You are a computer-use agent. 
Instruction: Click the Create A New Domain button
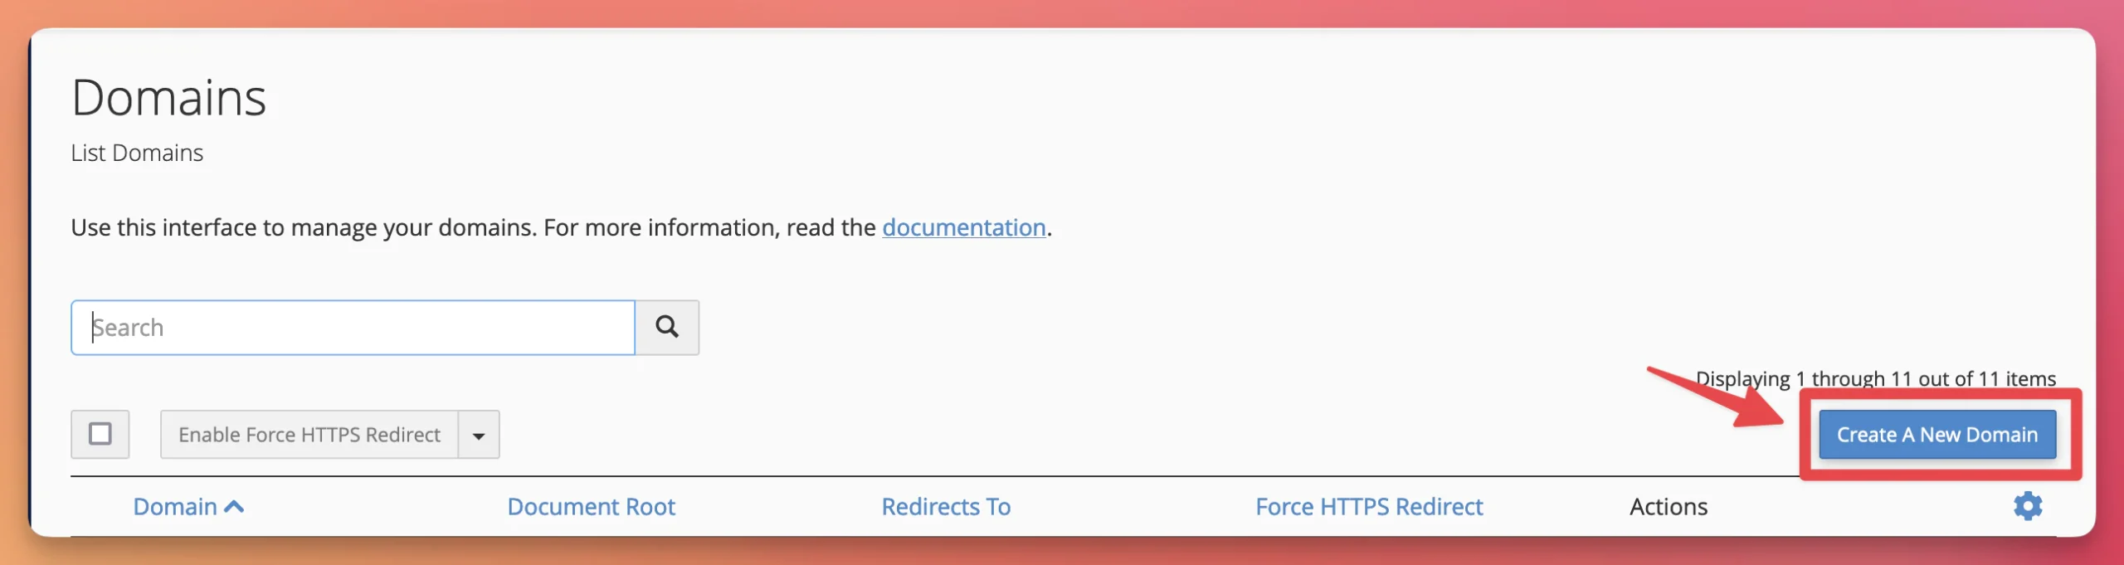[x=1936, y=435]
